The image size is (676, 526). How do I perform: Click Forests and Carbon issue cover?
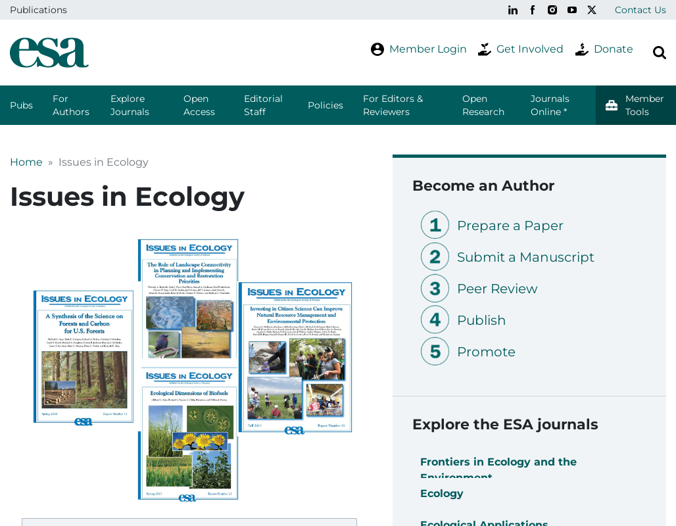coord(84,358)
